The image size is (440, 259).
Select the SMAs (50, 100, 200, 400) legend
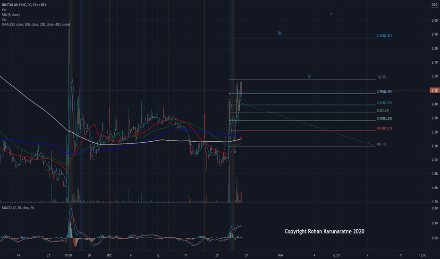coord(36,24)
